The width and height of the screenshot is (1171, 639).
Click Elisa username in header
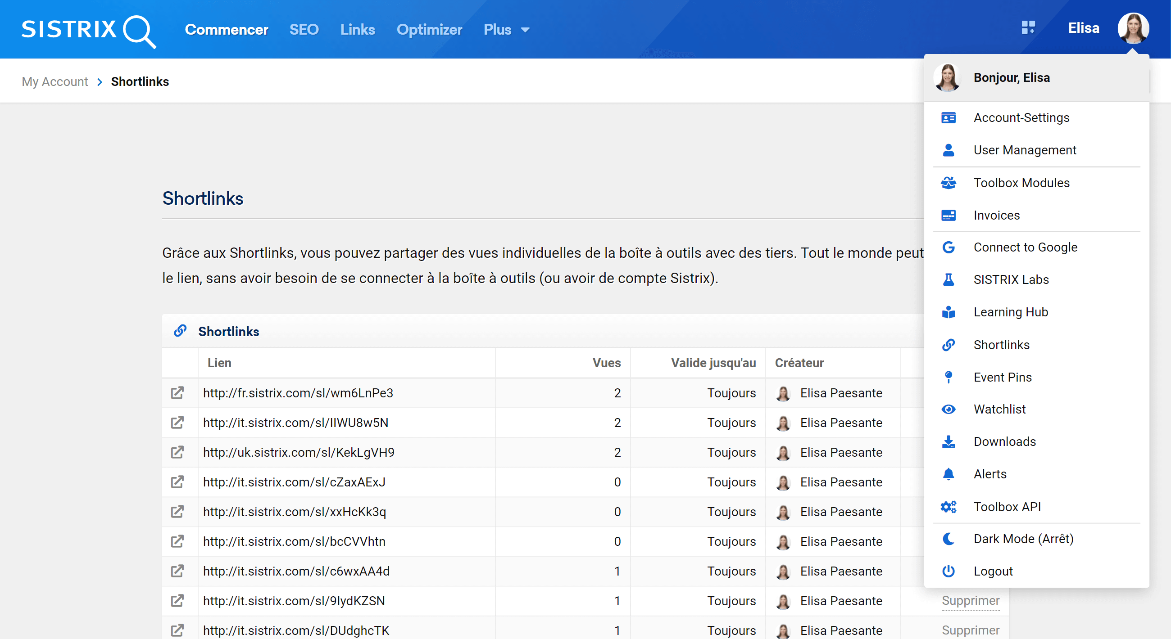point(1084,28)
